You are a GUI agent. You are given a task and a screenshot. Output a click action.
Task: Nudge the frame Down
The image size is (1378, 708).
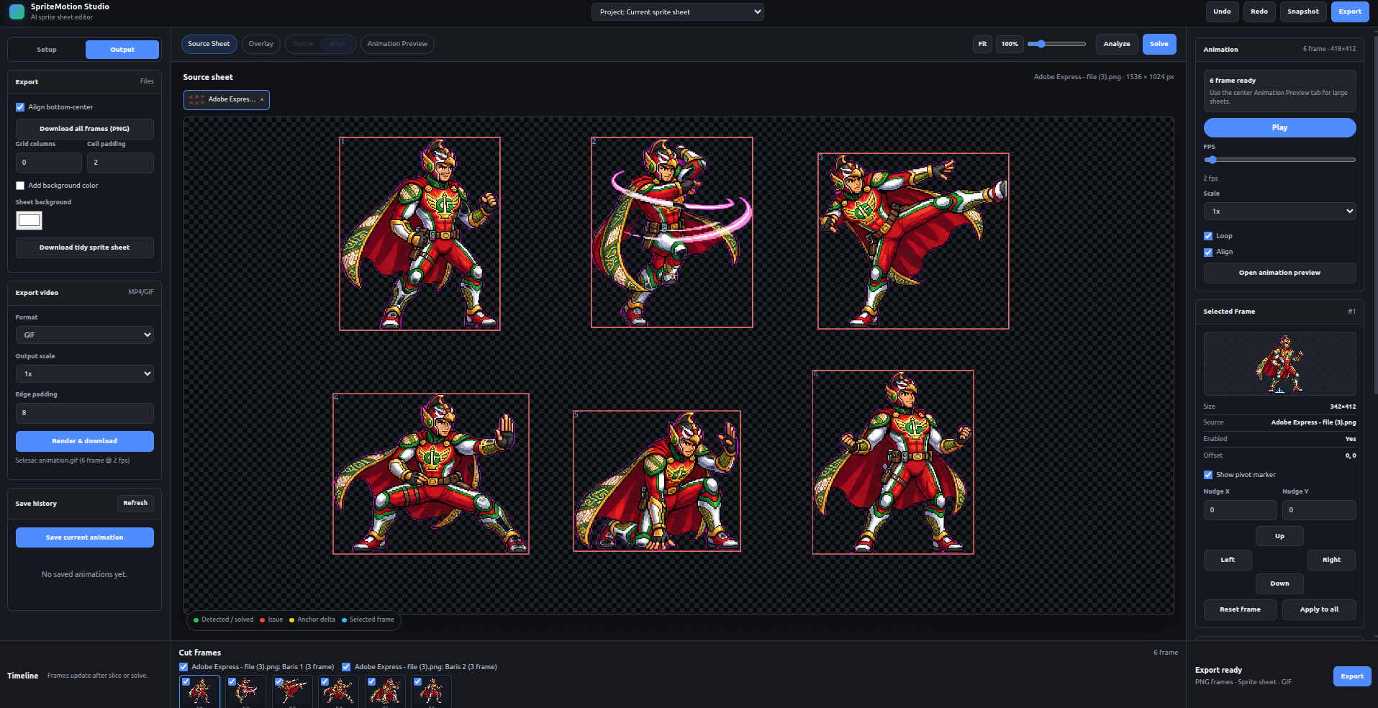tap(1279, 584)
